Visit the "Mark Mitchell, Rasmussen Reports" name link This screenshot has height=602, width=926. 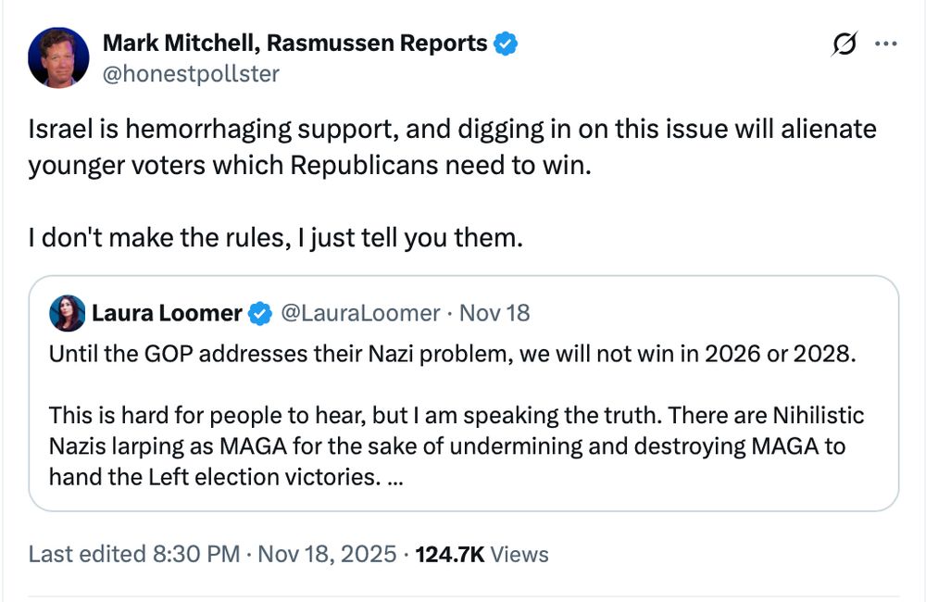click(294, 43)
